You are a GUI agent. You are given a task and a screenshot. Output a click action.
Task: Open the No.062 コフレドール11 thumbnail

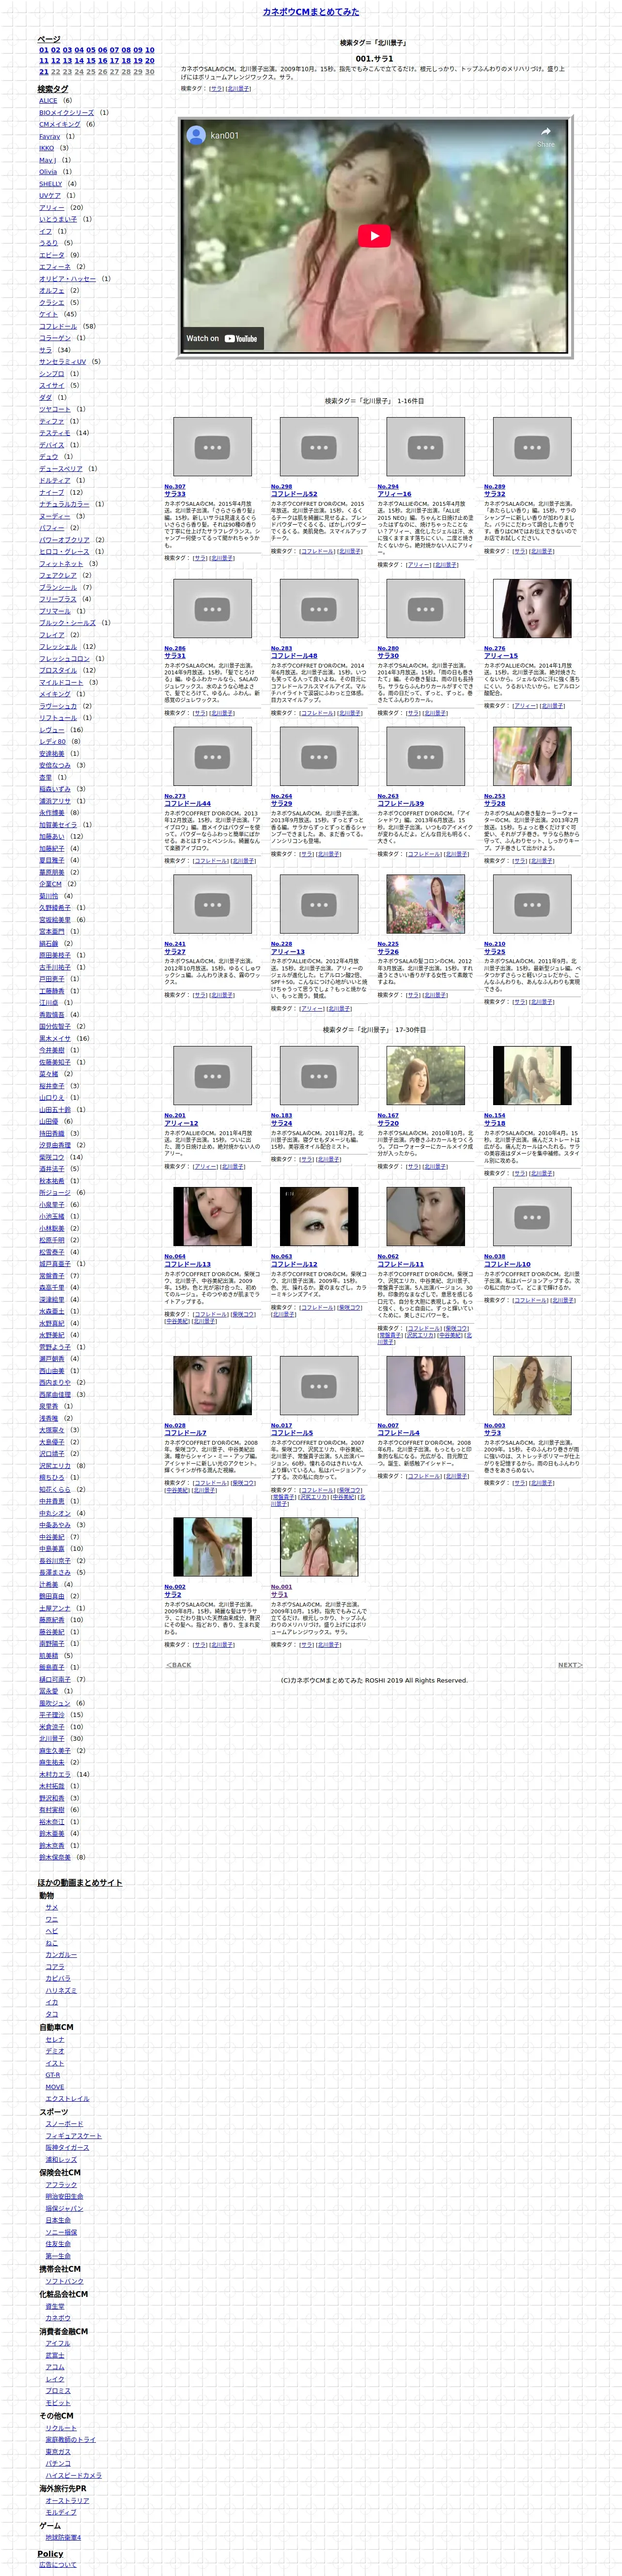(x=425, y=1217)
